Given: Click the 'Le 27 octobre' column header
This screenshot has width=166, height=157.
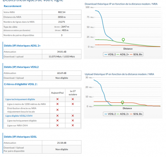Looking at the screenshot, I should (x=73, y=93).
